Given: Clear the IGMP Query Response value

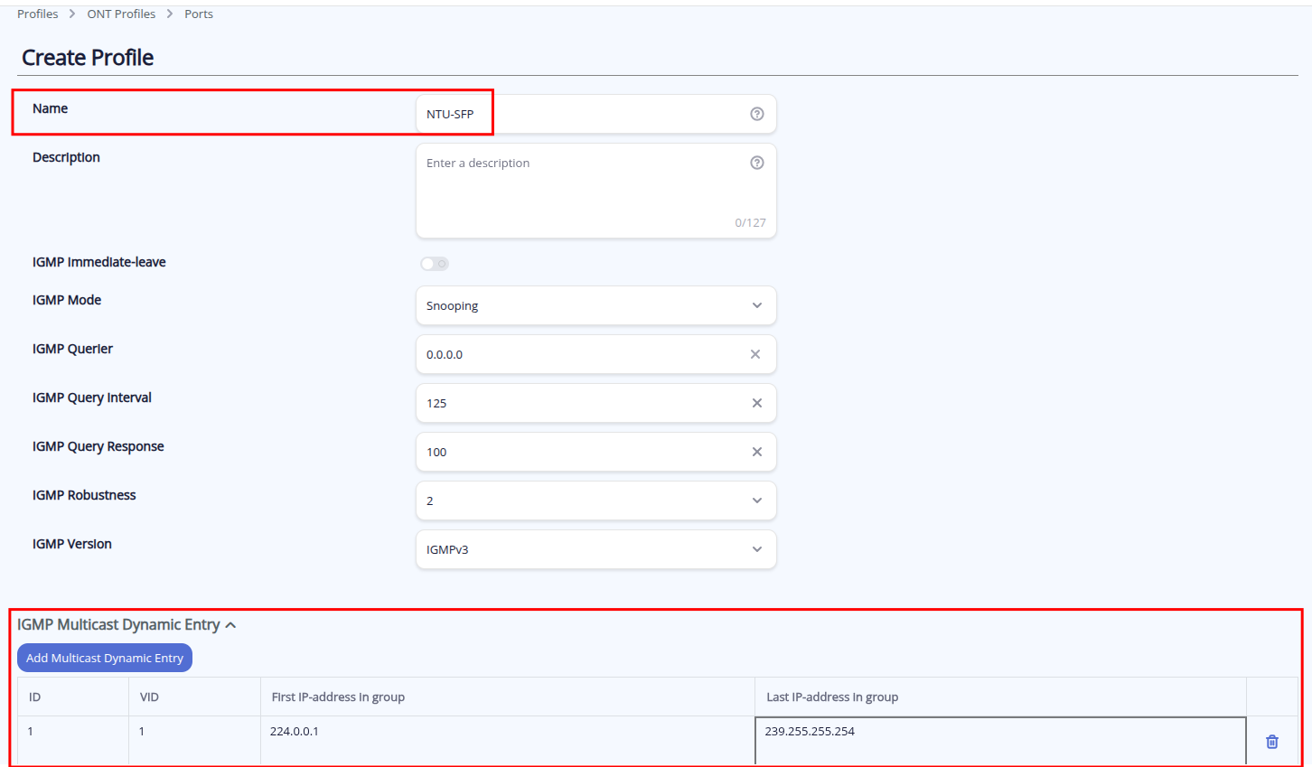Looking at the screenshot, I should 757,452.
